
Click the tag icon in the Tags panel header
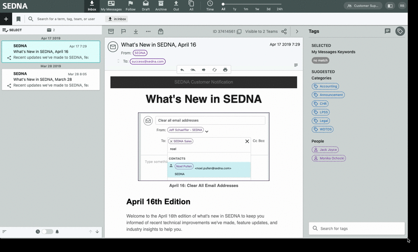[400, 31]
